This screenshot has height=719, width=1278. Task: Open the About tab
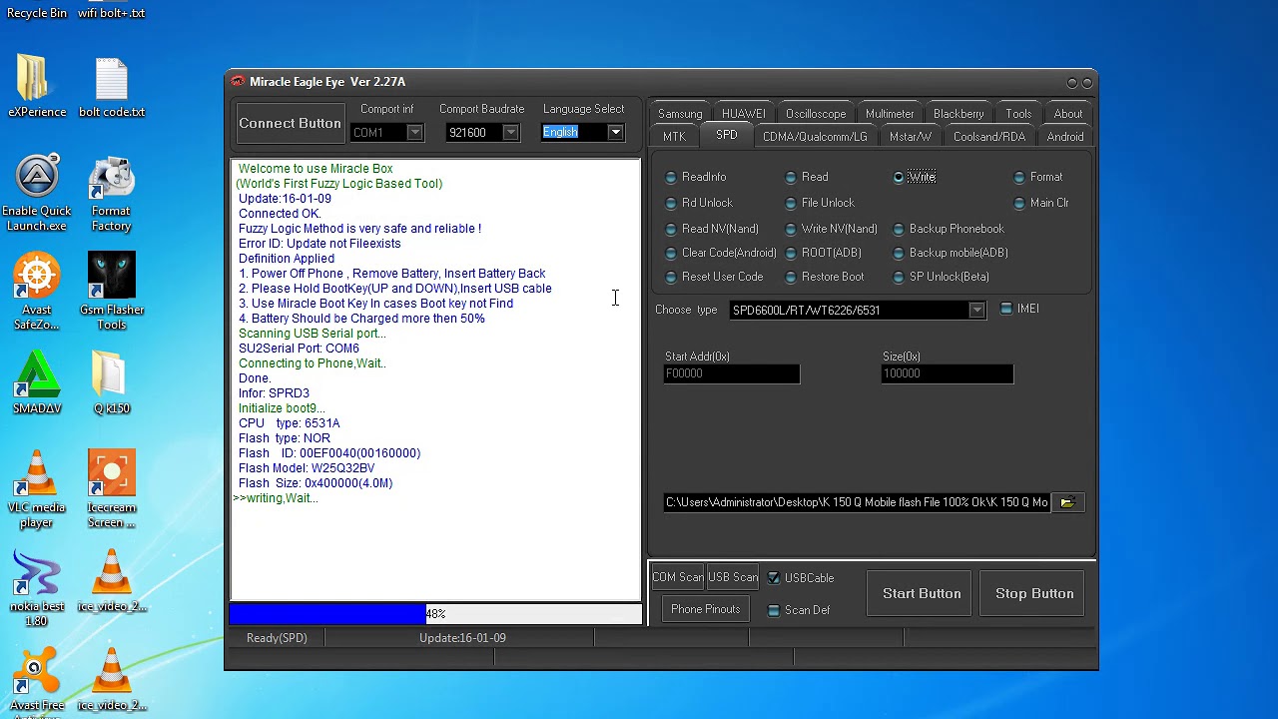click(x=1068, y=114)
